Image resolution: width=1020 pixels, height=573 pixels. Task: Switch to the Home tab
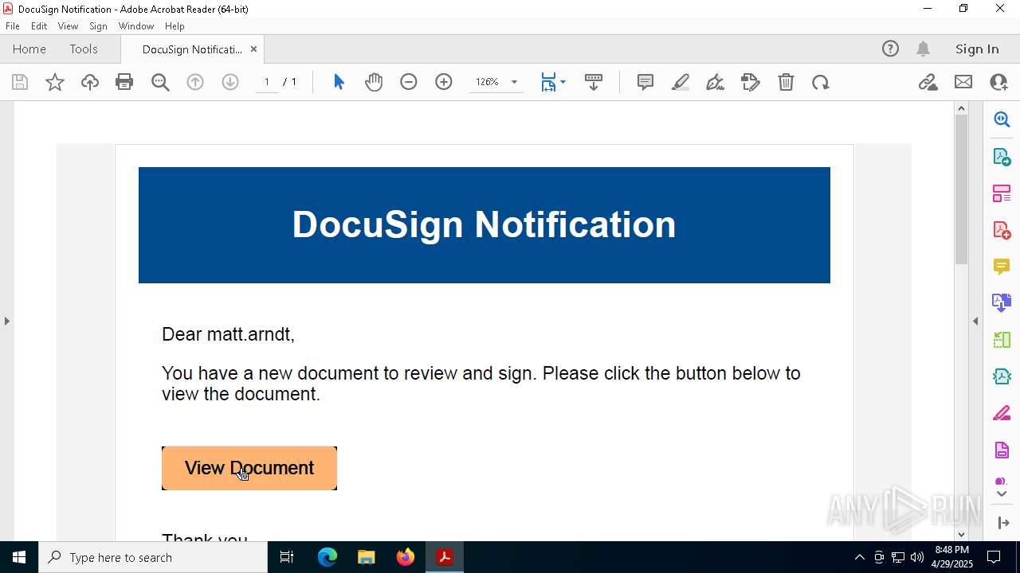pos(29,49)
